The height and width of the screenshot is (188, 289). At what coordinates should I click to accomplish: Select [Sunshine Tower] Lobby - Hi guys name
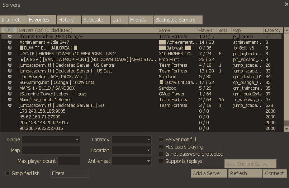tap(53, 94)
